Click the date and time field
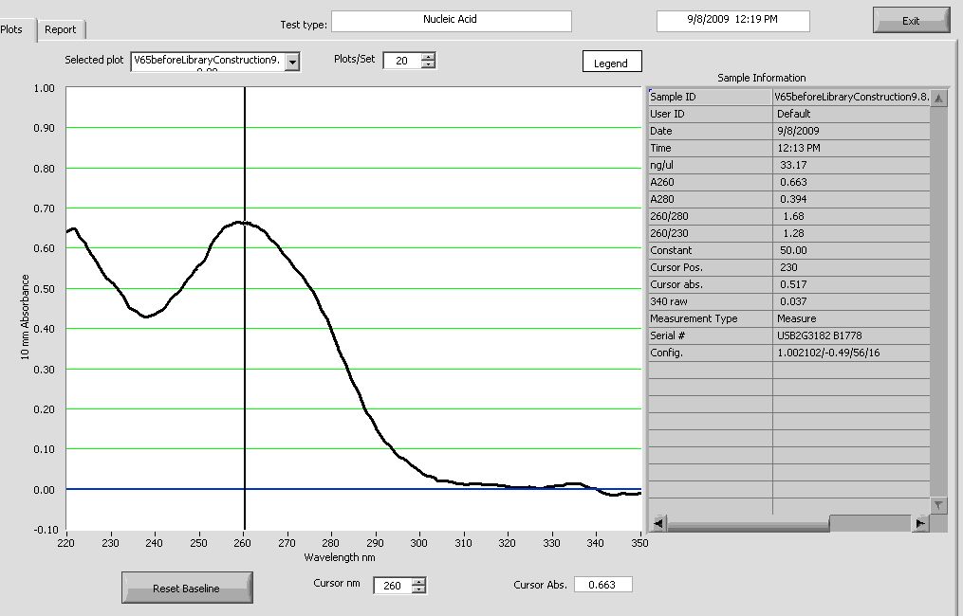The width and height of the screenshot is (963, 616). [x=732, y=20]
